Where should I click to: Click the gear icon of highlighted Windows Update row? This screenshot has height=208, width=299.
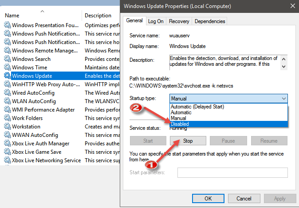click(7, 76)
